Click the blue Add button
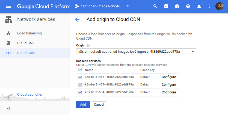 (x=83, y=105)
